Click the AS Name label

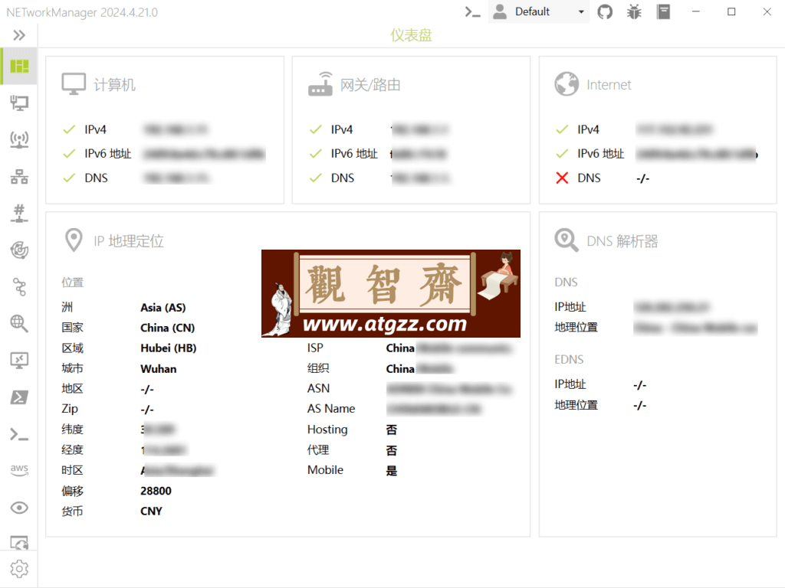331,409
